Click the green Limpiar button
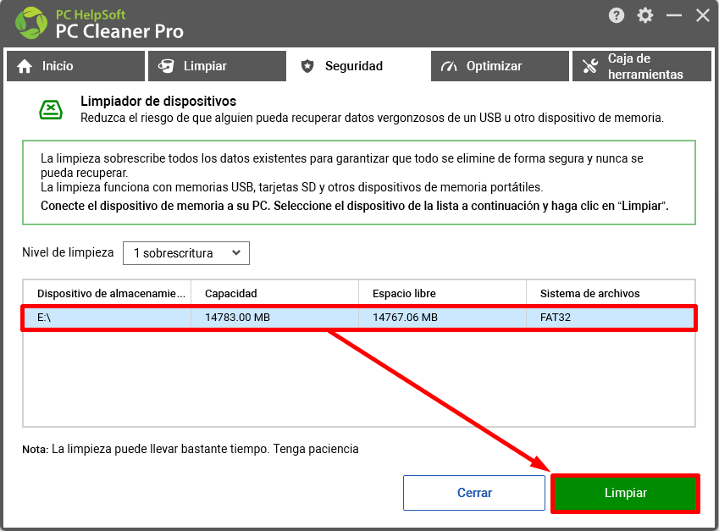719x531 pixels. click(x=626, y=493)
